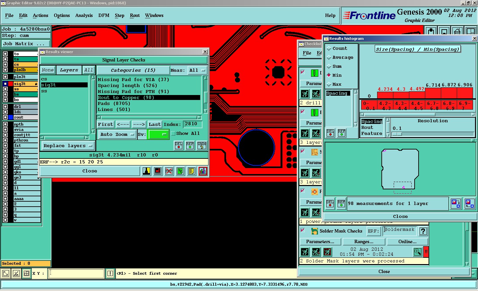Screen dimensions: 478x291
Task: Select the Sum radio option in histogram
Action: point(334,66)
